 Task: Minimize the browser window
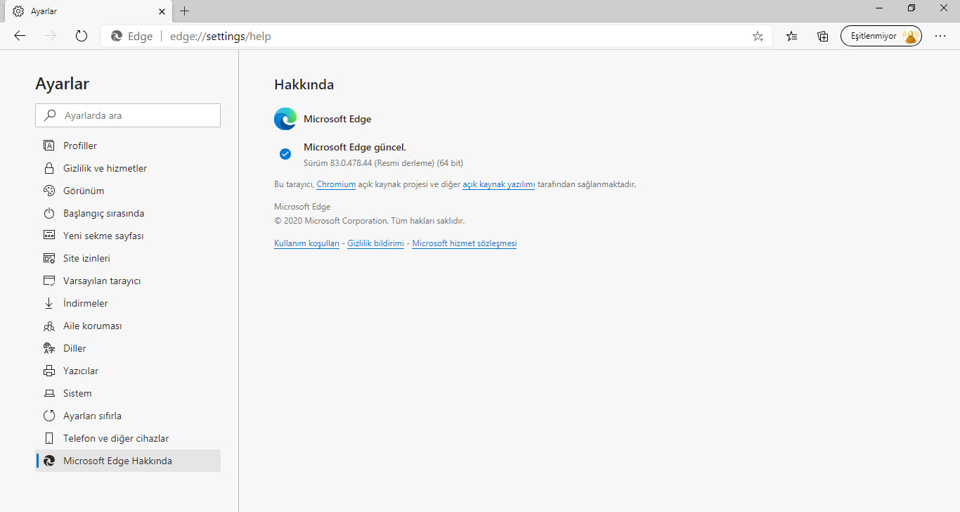point(879,8)
